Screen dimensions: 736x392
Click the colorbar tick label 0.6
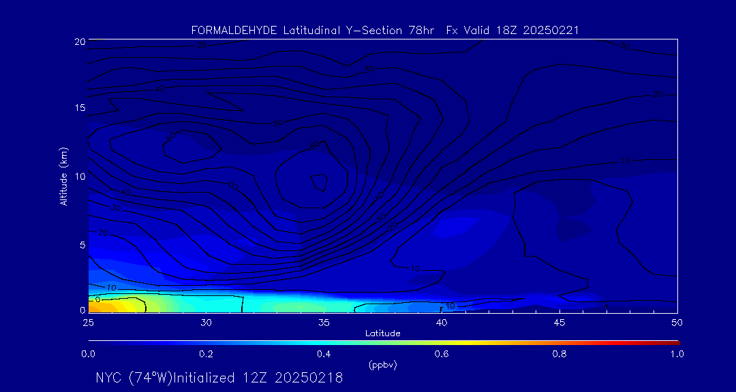(441, 354)
